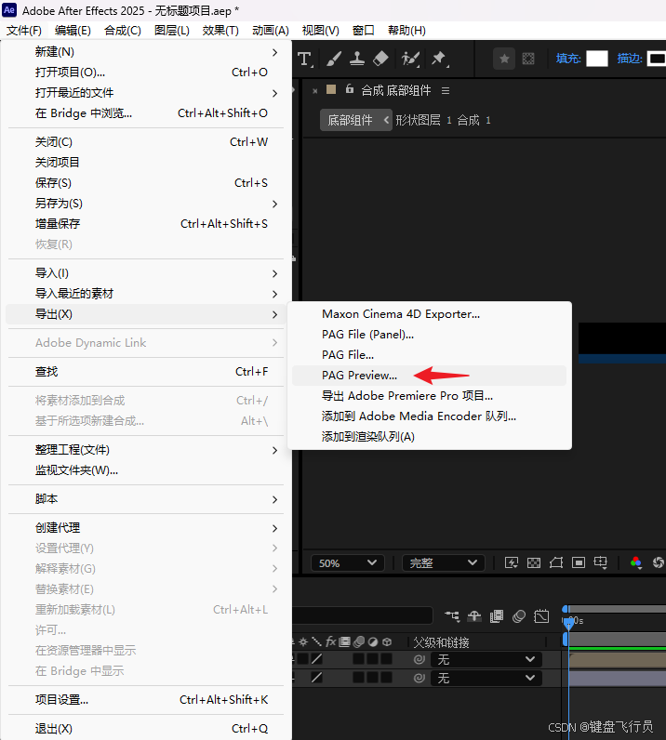
Task: Click the brown layer duration bar
Action: pos(618,659)
